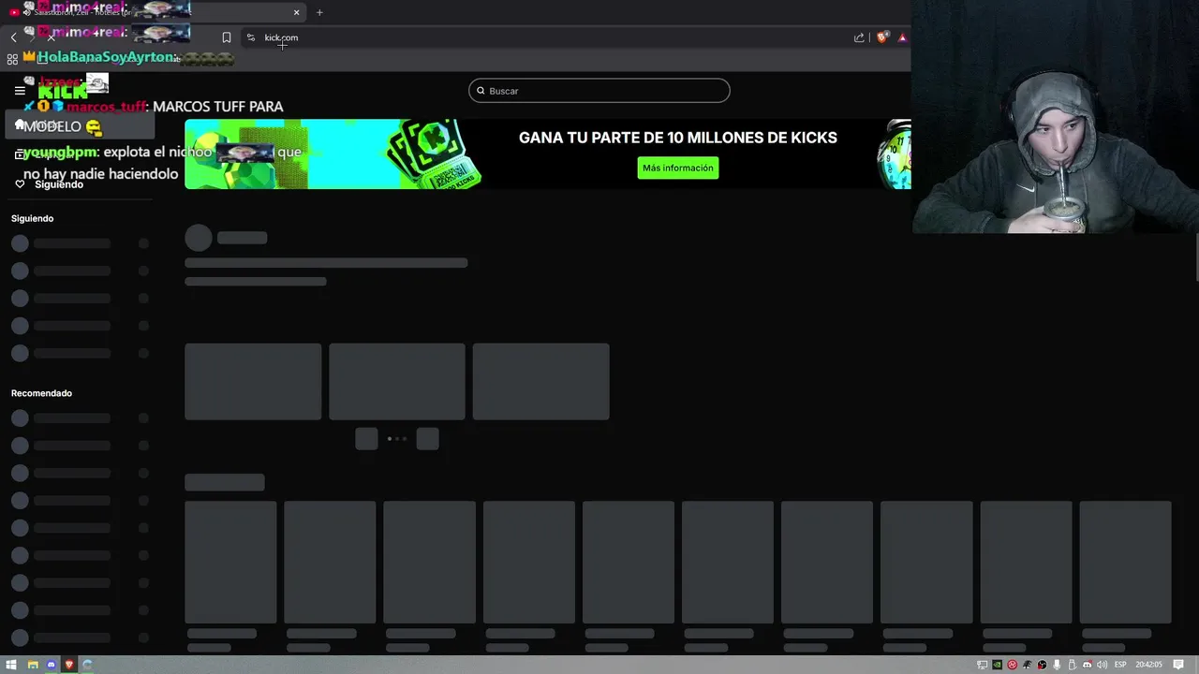Open Discord from the taskbar
This screenshot has height=674, width=1199.
[x=51, y=665]
